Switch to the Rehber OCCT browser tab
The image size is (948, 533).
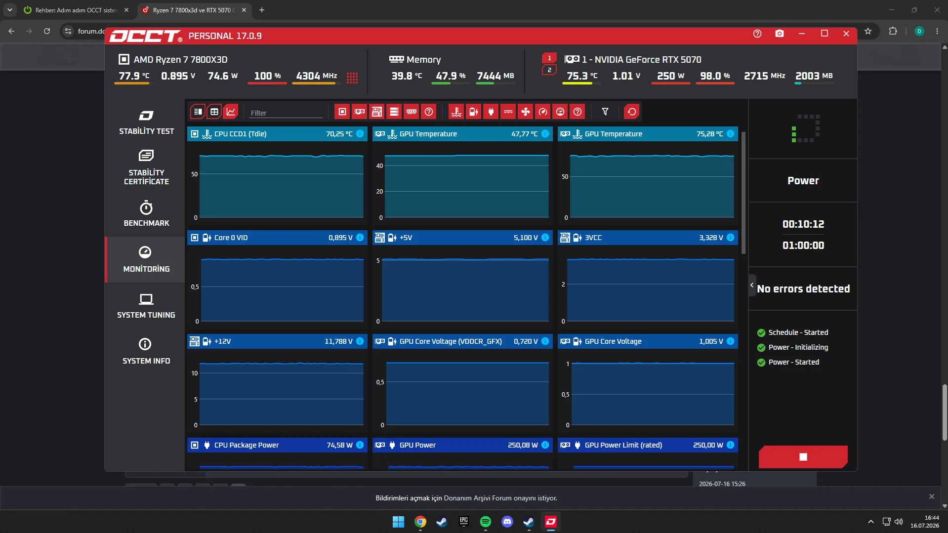77,10
